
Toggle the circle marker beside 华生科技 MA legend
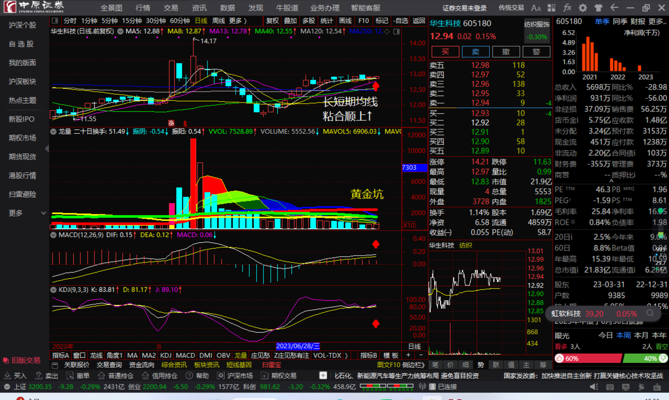[x=120, y=31]
